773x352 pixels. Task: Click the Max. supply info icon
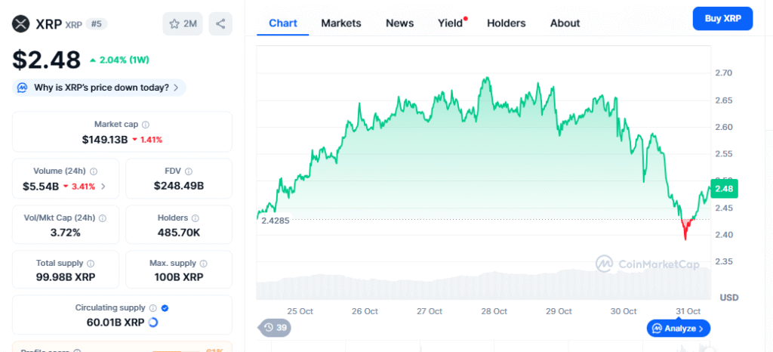[199, 264]
